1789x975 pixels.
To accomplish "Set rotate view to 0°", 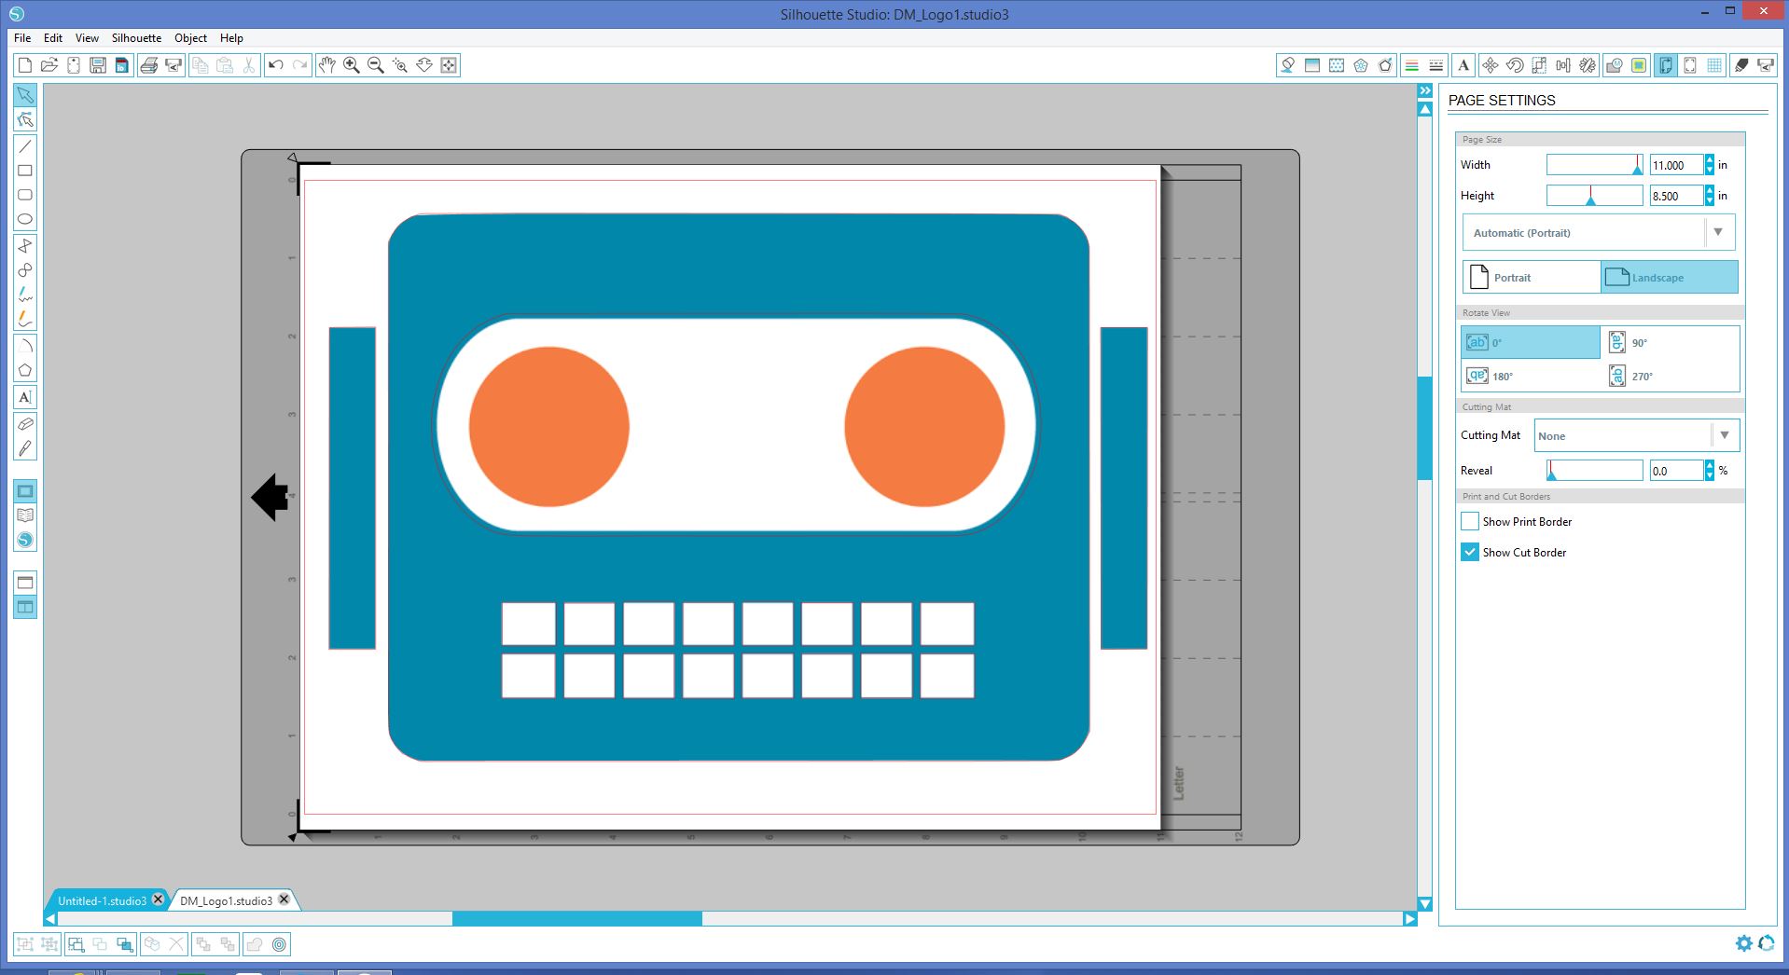I will tap(1531, 342).
